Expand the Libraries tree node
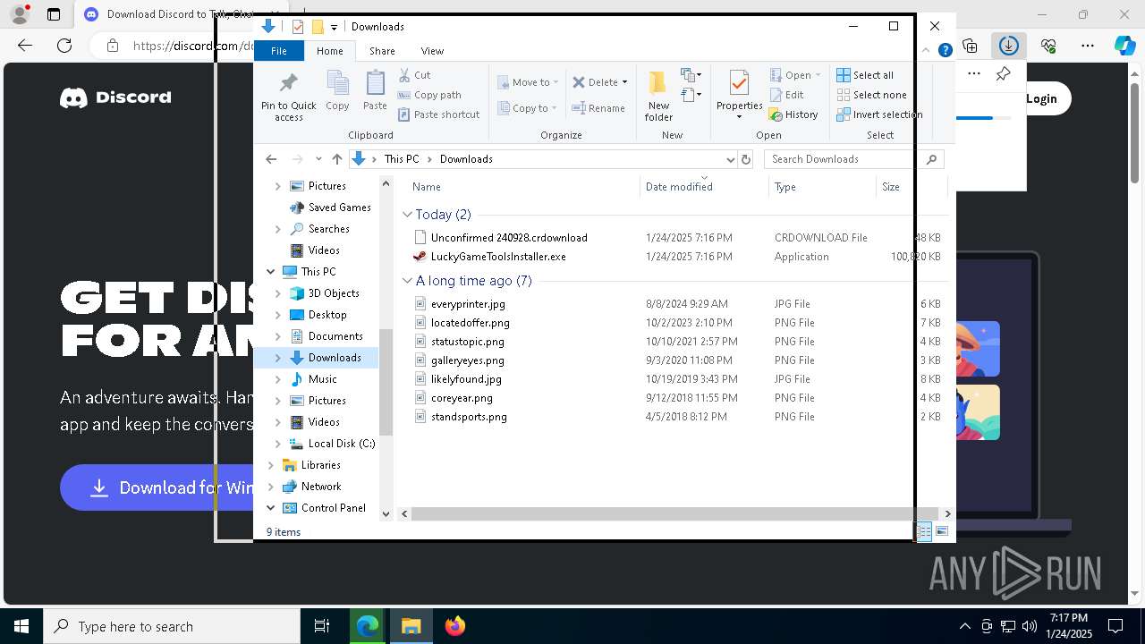Viewport: 1145px width, 644px height. coord(271,465)
